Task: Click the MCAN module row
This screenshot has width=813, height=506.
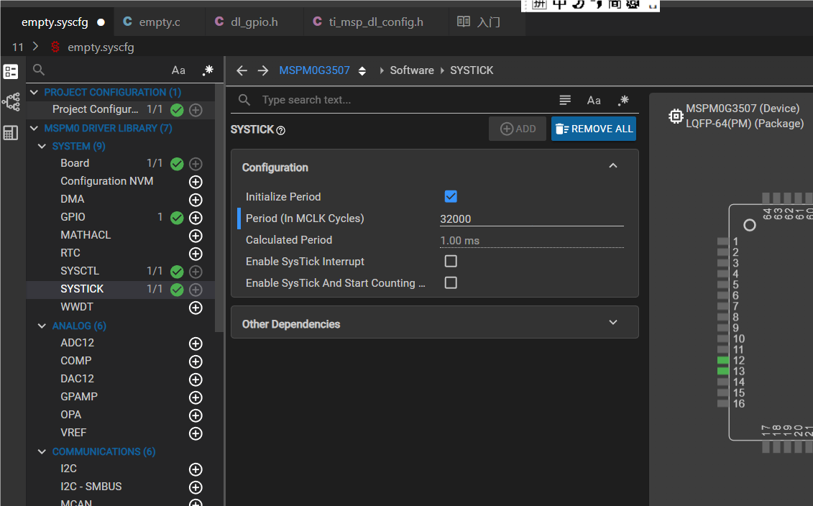Action: 120,502
